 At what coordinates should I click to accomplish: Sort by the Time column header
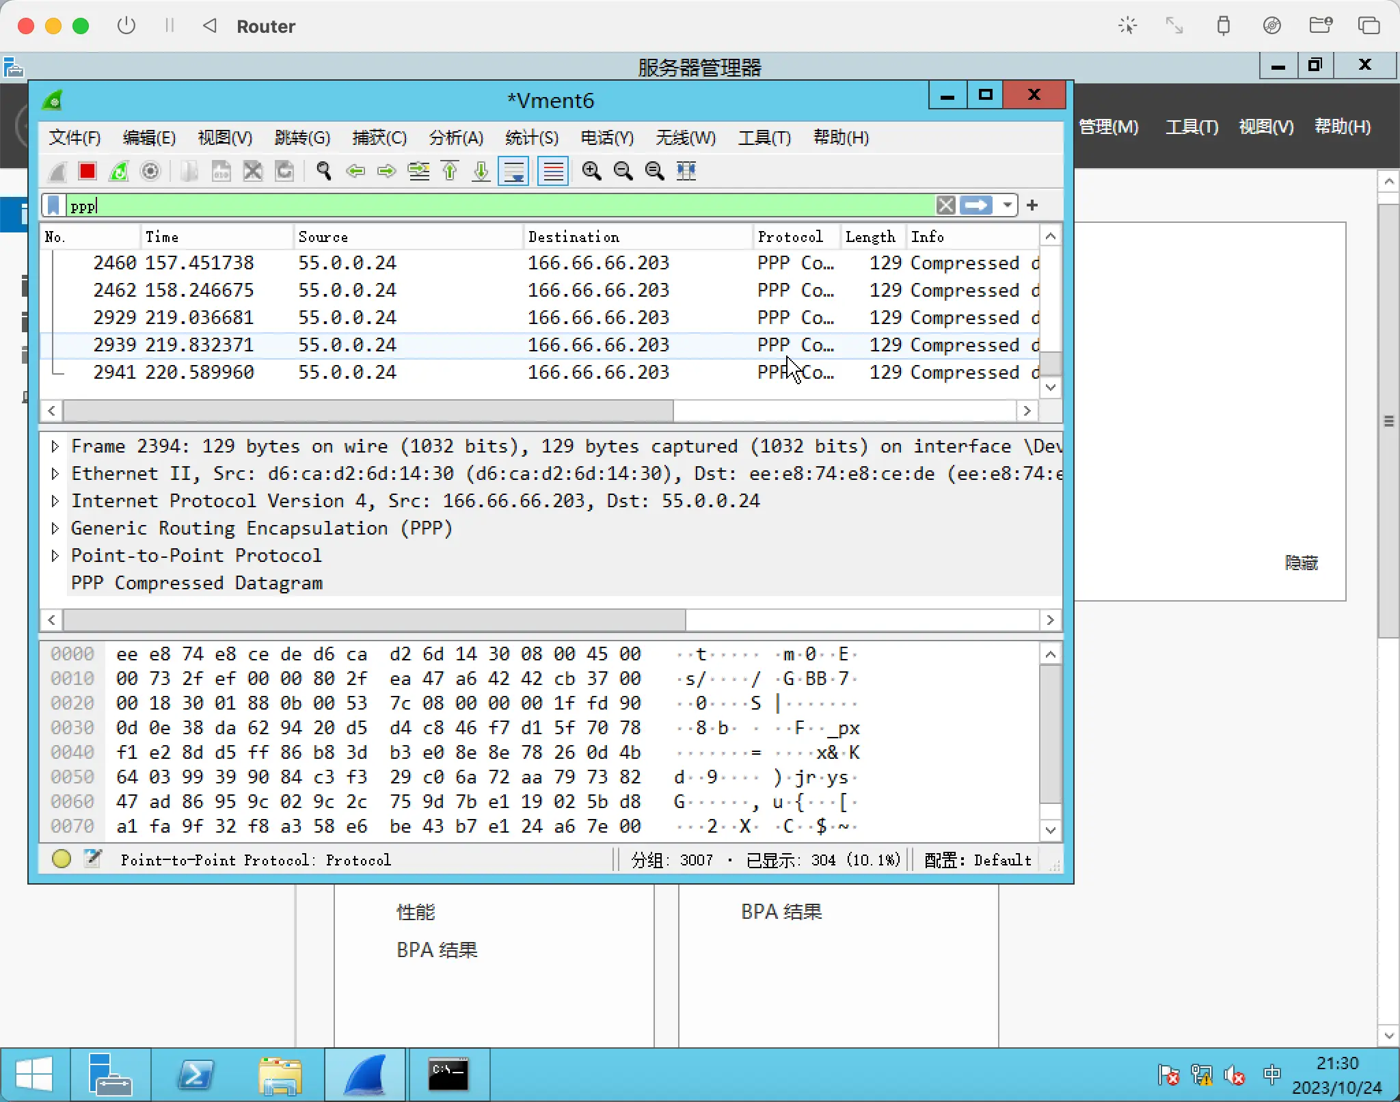click(217, 237)
